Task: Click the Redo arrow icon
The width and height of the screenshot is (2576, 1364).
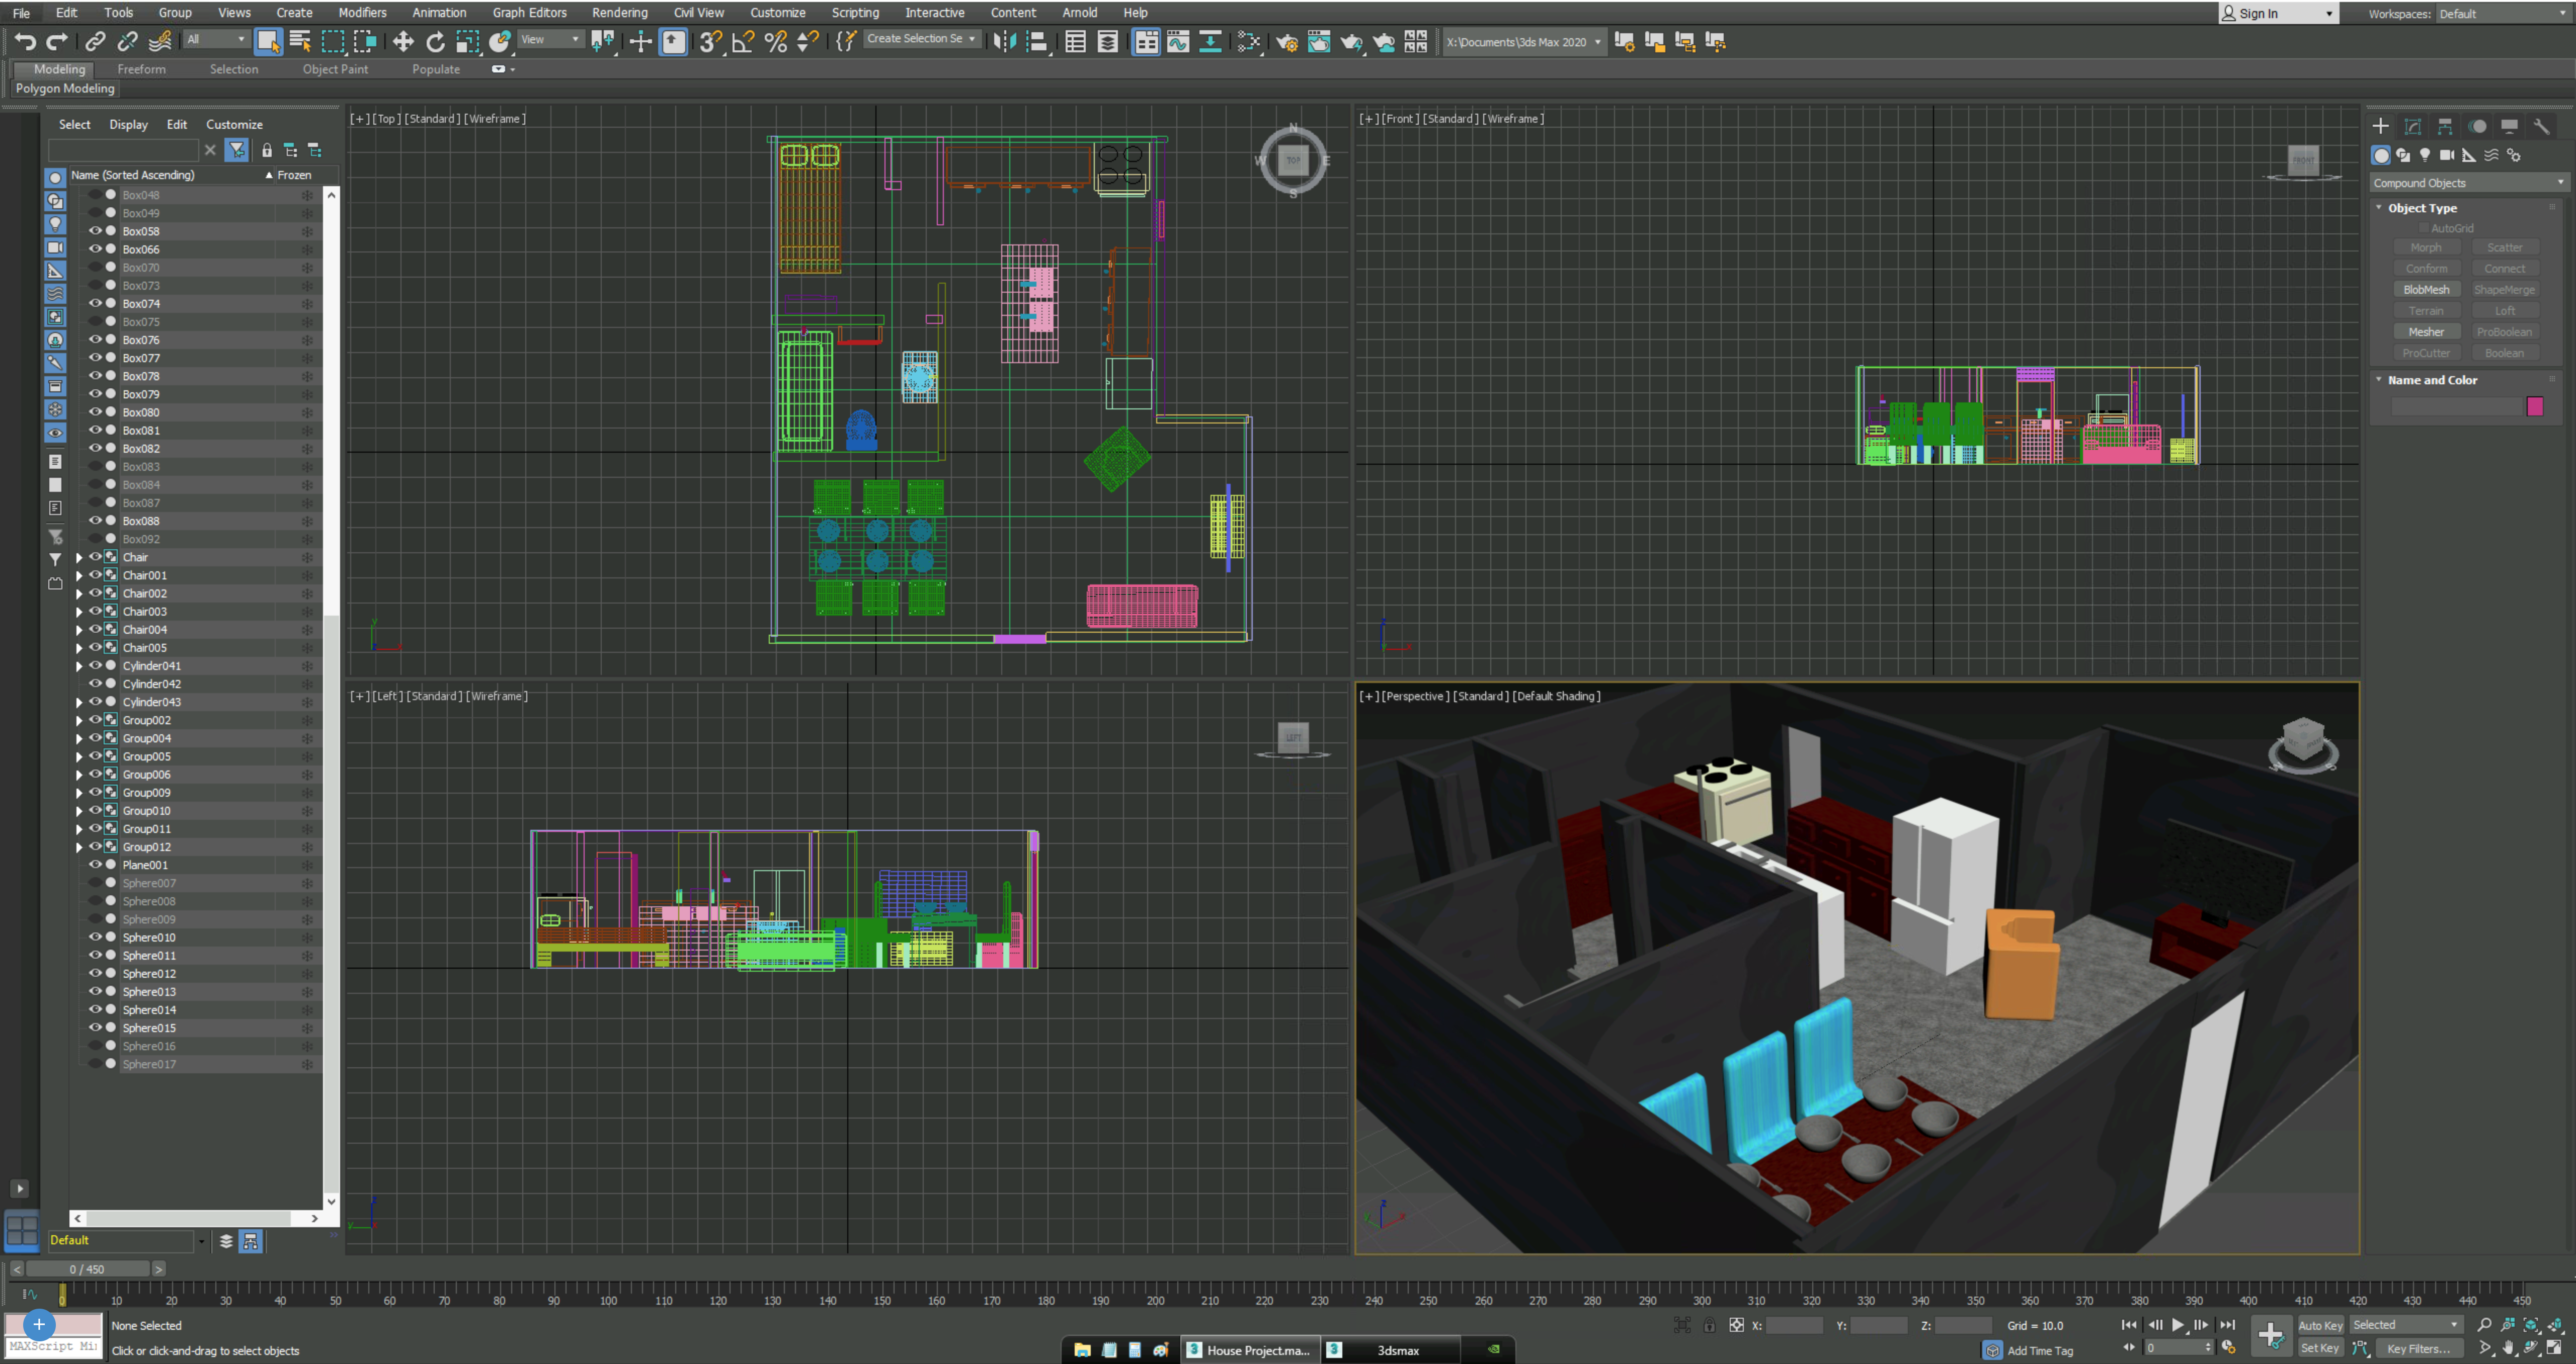Action: coord(57,41)
